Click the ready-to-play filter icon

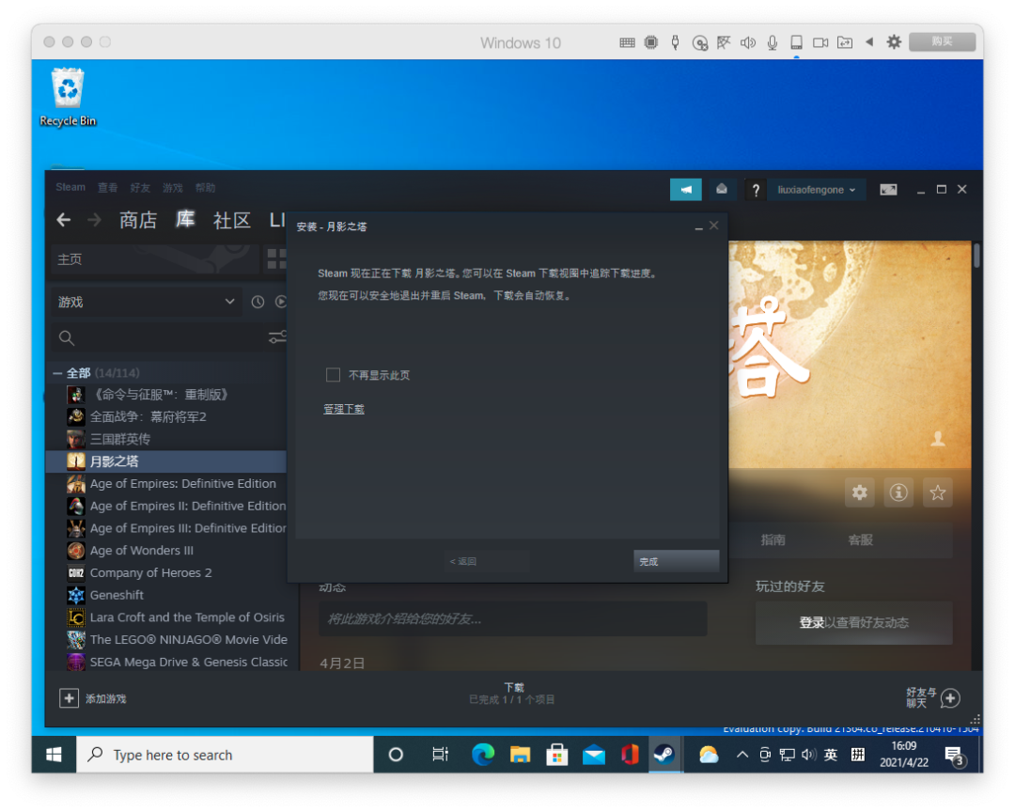[281, 302]
